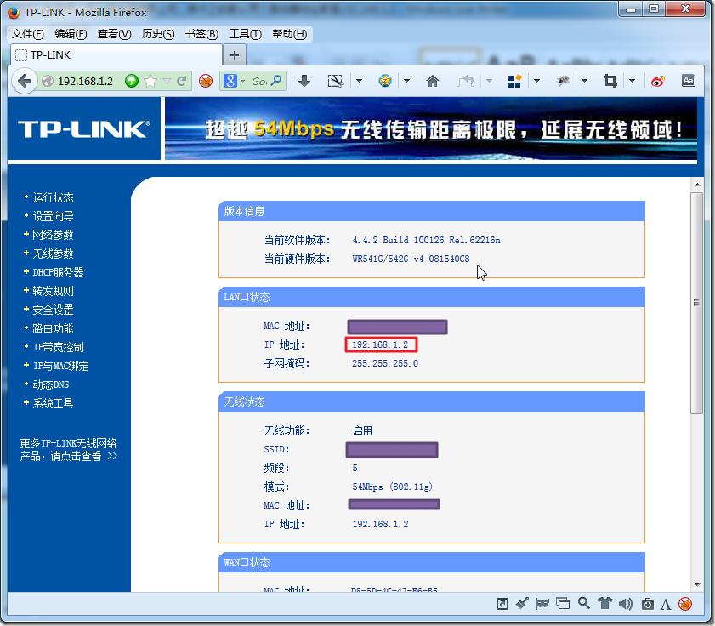Open the address bar history dropdown arrow
This screenshot has width=715, height=626.
tap(167, 81)
